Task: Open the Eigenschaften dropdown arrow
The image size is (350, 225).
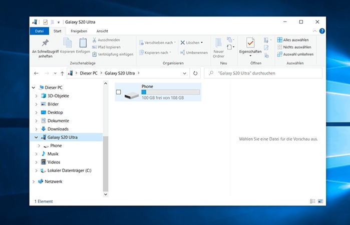Action: tap(250, 55)
